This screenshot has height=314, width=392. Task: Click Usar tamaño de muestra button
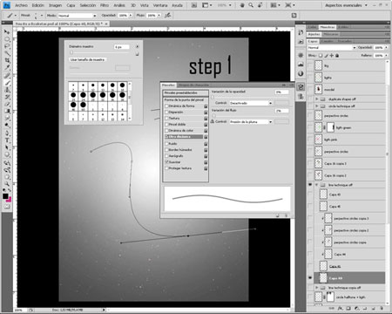click(87, 59)
